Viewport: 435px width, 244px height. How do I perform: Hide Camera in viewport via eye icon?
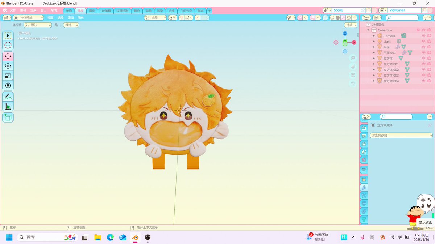click(x=423, y=36)
